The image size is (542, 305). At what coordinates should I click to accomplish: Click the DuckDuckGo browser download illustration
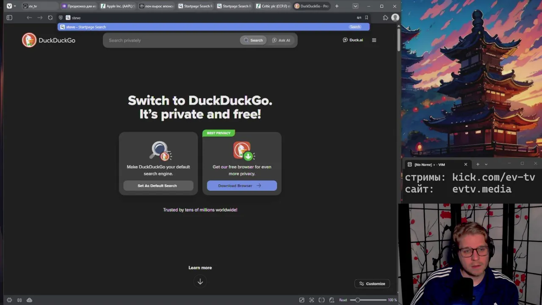pos(243,151)
